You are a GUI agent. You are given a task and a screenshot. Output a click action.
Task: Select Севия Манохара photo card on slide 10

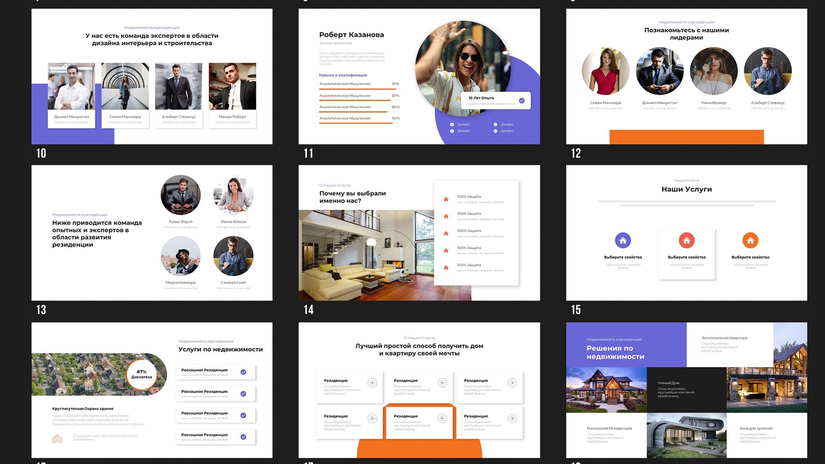(x=125, y=95)
